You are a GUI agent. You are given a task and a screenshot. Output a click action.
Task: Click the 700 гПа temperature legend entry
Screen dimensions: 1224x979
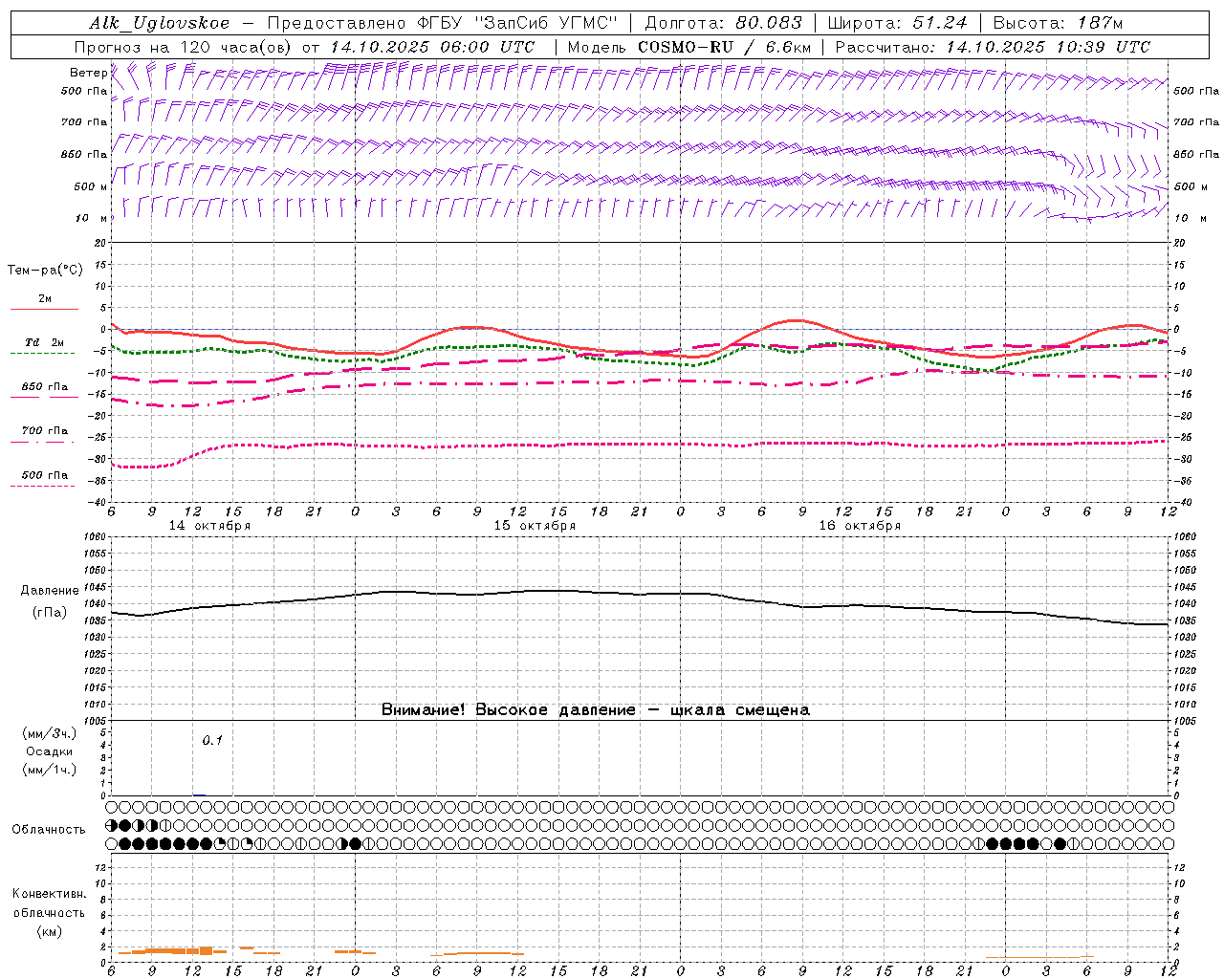point(45,431)
